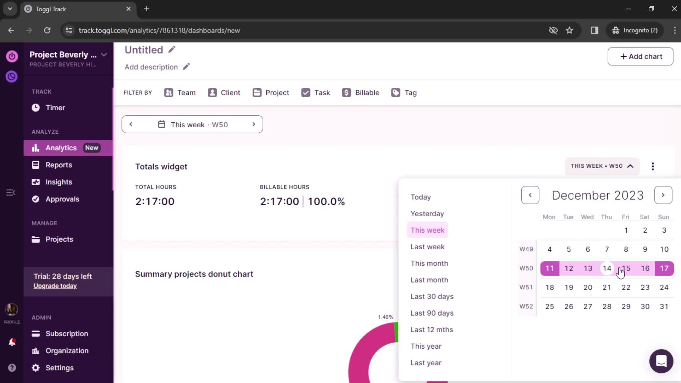Image resolution: width=681 pixels, height=383 pixels.
Task: Click Upgrade today subscription link
Action: click(55, 286)
